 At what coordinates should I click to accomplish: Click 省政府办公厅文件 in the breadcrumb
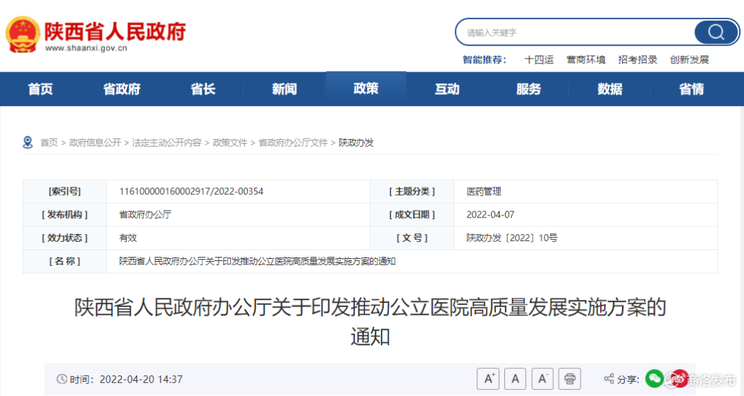[293, 143]
